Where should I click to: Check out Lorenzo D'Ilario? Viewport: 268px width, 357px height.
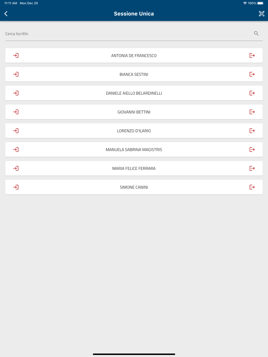[x=252, y=131]
